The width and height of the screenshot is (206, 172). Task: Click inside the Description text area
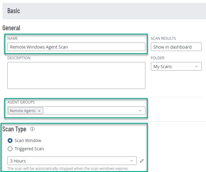pos(76,75)
